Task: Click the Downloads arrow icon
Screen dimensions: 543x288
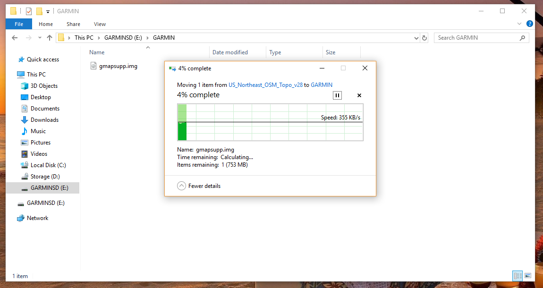Action: pyautogui.click(x=24, y=120)
